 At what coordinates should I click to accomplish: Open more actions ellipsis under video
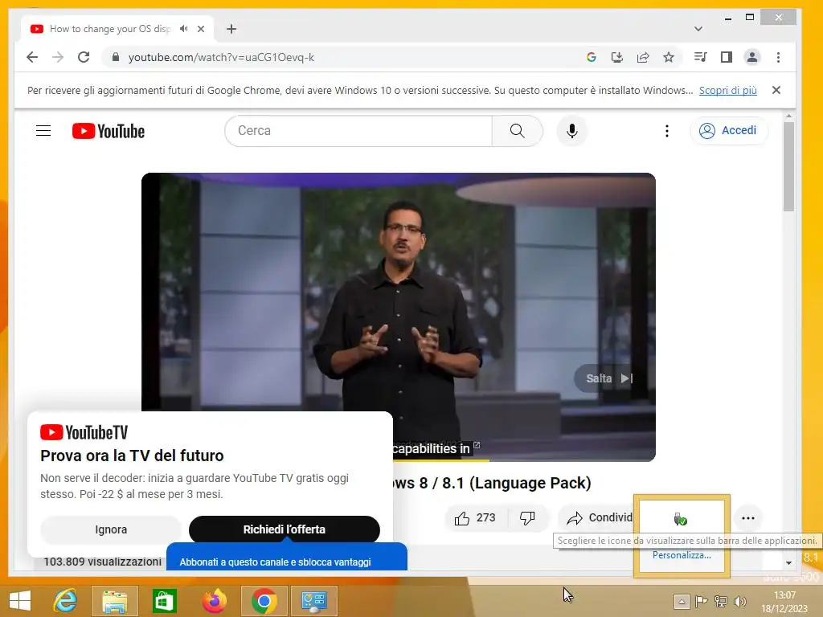pos(748,518)
